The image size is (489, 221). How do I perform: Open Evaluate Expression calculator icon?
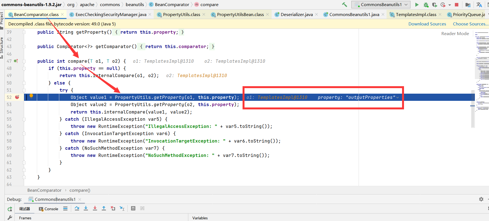point(133,208)
